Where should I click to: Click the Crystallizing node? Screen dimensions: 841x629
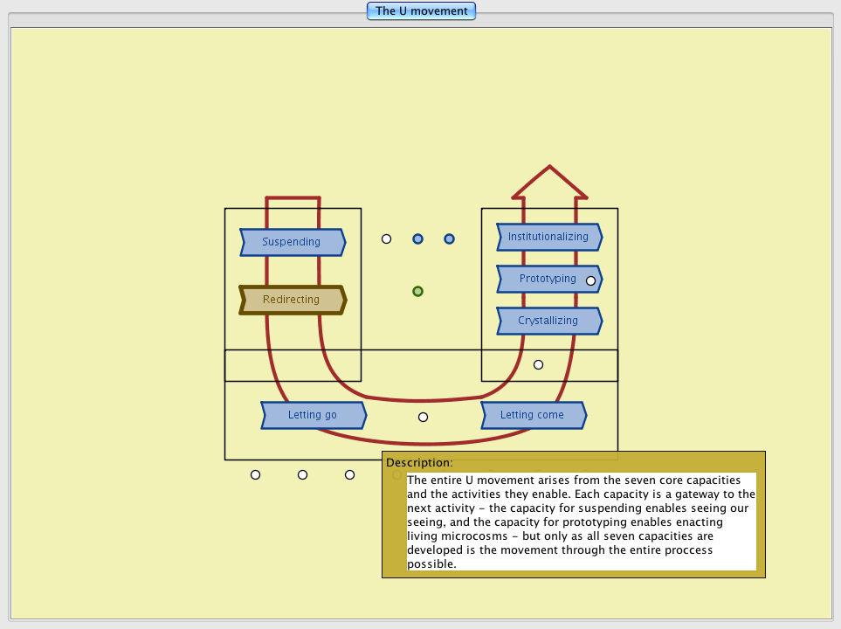point(548,321)
